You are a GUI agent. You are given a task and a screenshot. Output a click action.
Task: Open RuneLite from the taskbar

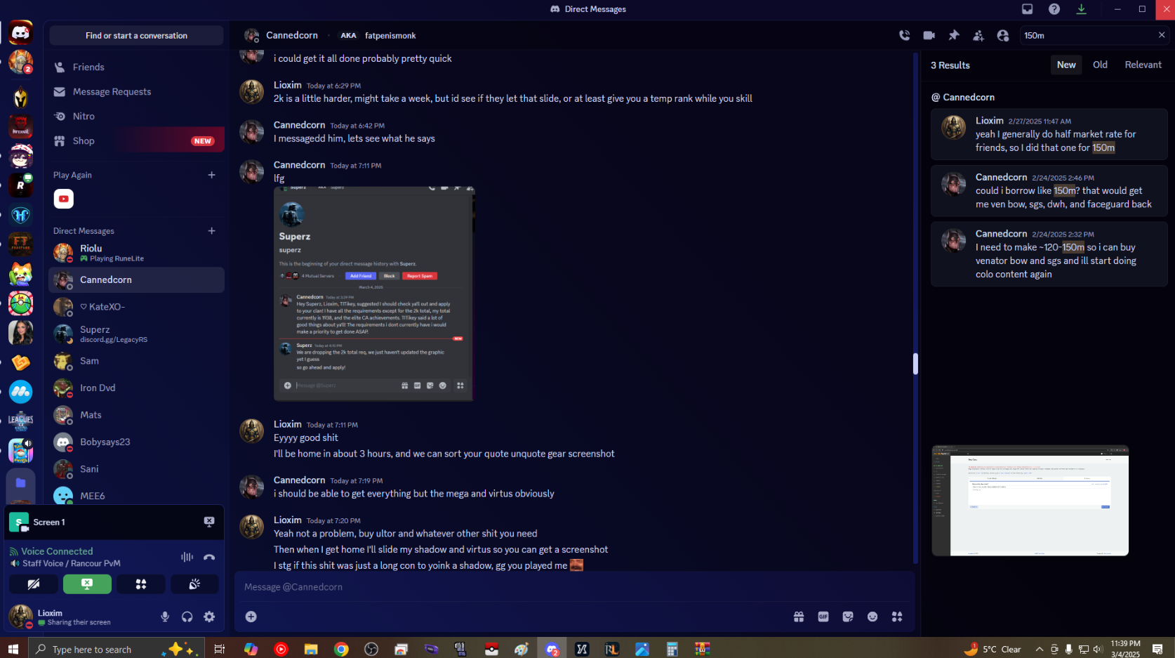click(x=612, y=649)
